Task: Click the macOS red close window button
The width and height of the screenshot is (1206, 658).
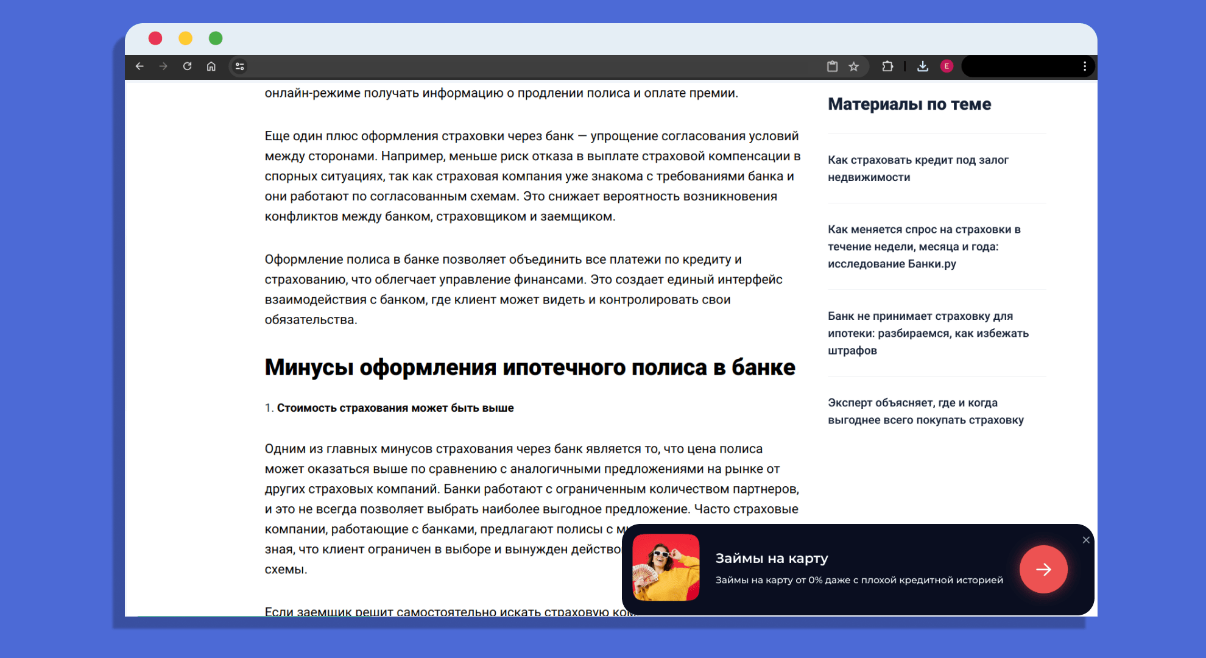Action: tap(155, 38)
